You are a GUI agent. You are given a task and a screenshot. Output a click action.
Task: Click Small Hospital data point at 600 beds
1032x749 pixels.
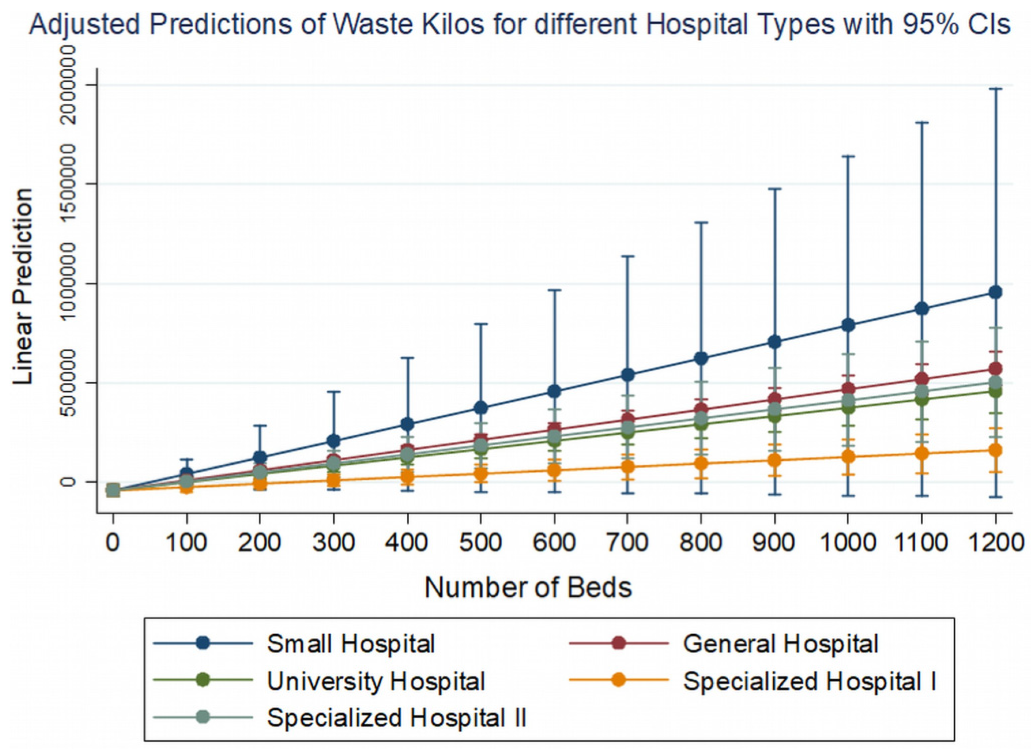point(554,391)
